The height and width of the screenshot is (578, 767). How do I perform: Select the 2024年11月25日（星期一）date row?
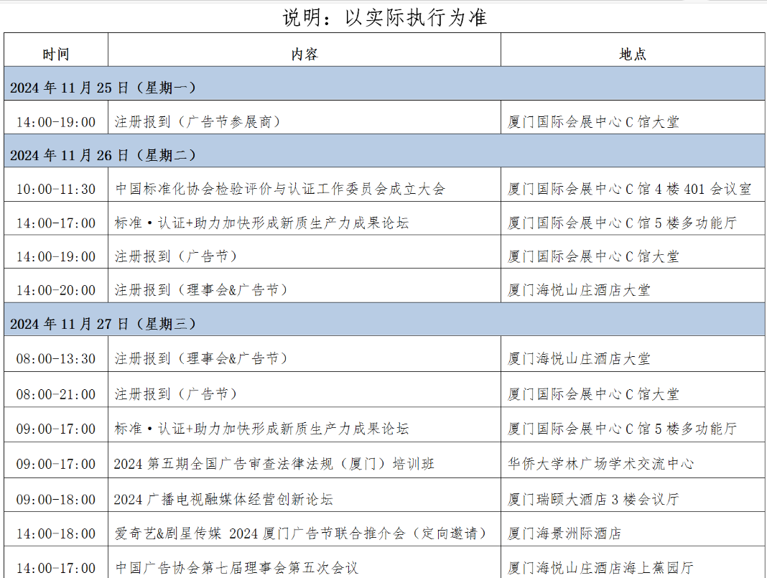(103, 88)
